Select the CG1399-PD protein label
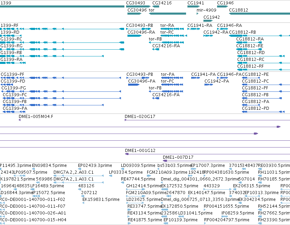 pos(13,81)
